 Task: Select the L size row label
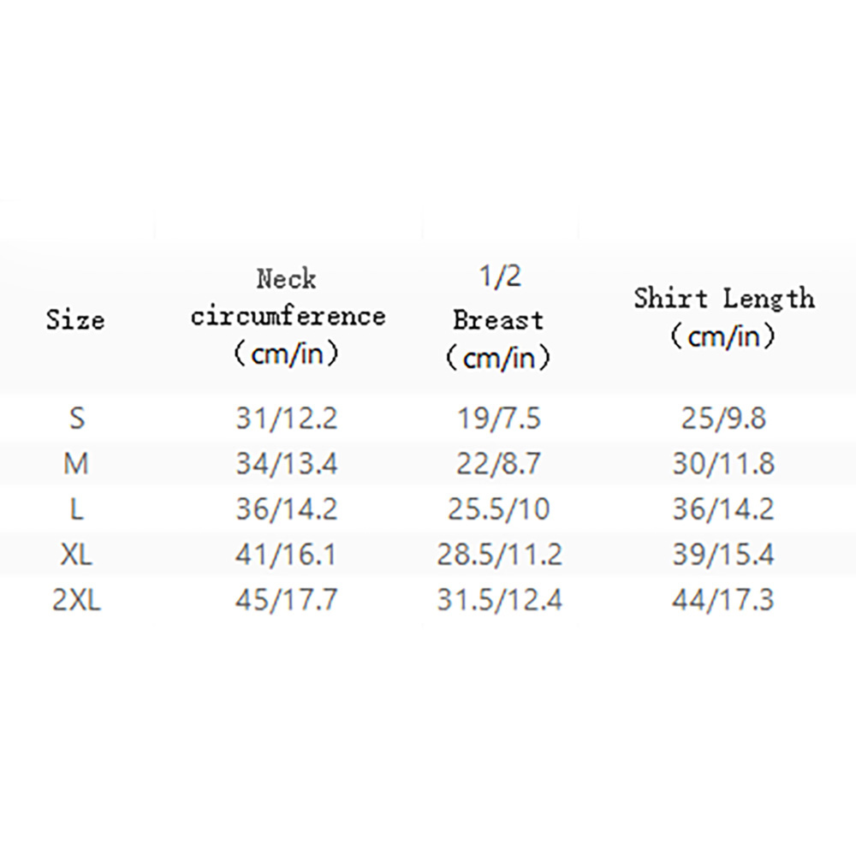coord(76,509)
